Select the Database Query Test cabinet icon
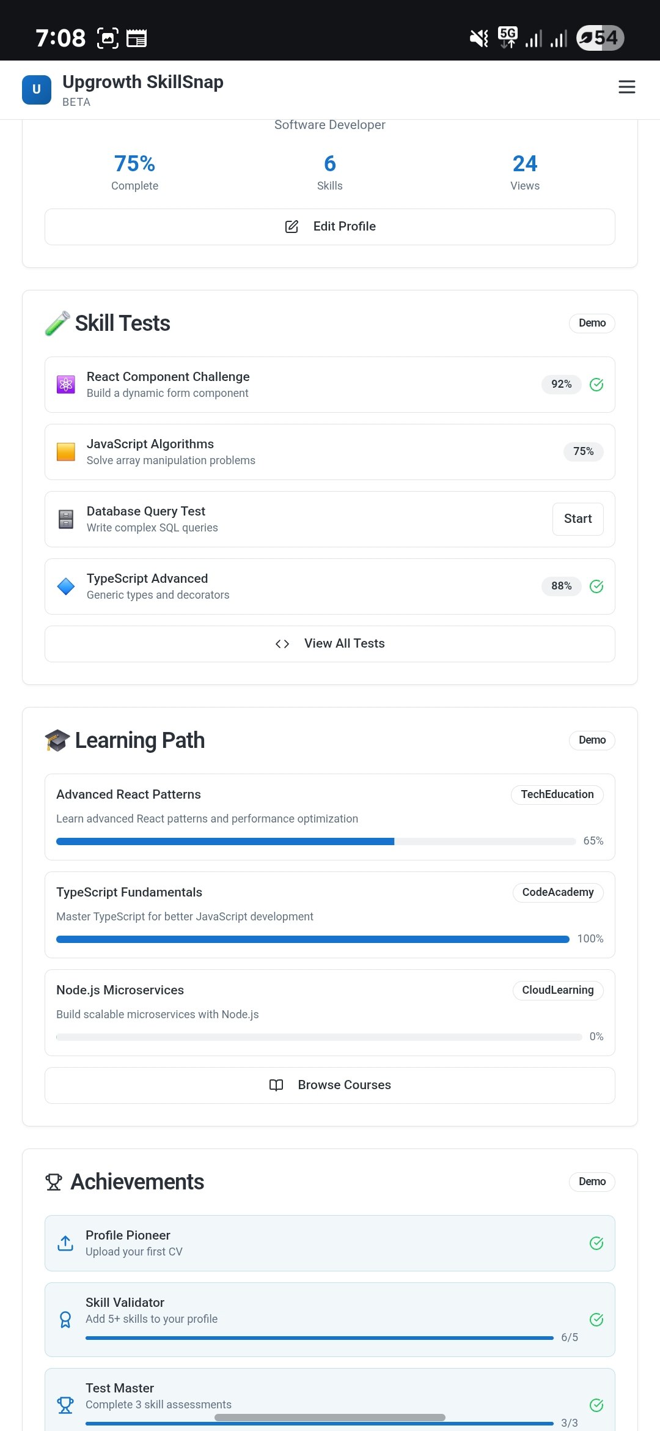The image size is (660, 1431). [x=66, y=519]
